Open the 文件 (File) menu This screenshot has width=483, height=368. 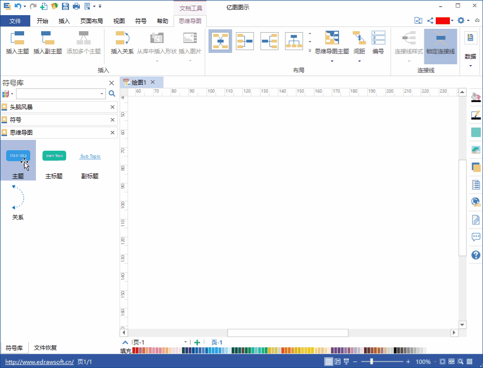point(15,21)
